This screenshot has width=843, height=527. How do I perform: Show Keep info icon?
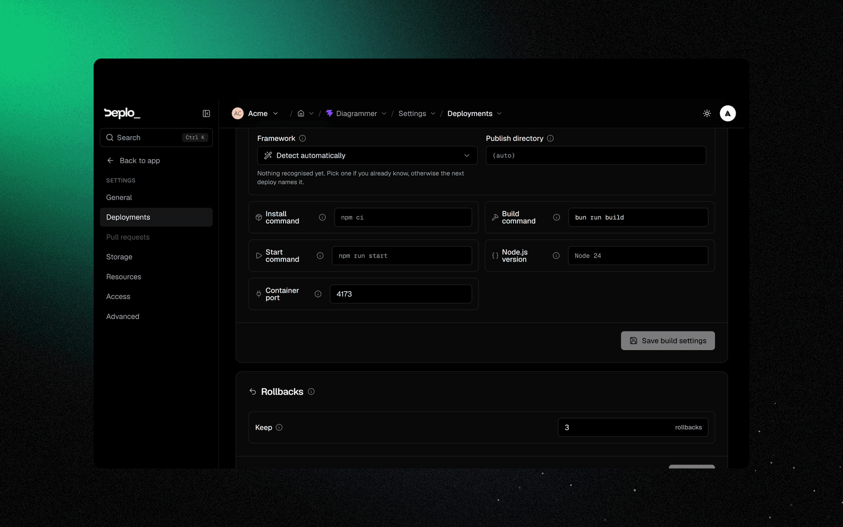(279, 427)
